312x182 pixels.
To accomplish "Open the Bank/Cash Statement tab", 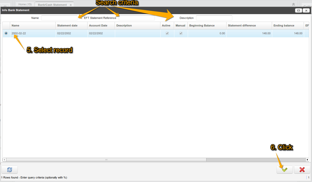I will [52, 5].
